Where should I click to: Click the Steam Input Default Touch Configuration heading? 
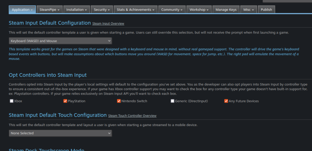coord(58,115)
